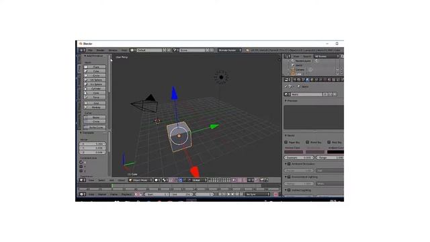Add a Cylinder mesh

(95, 89)
